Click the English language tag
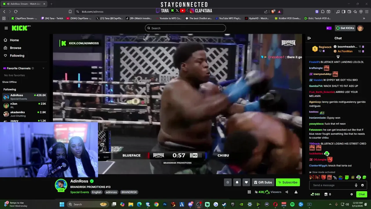This screenshot has height=209, width=371. click(x=97, y=192)
